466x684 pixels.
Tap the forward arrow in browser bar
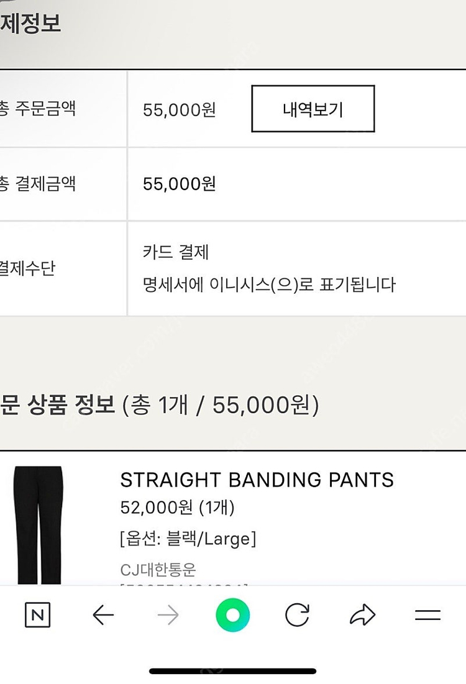click(x=168, y=616)
